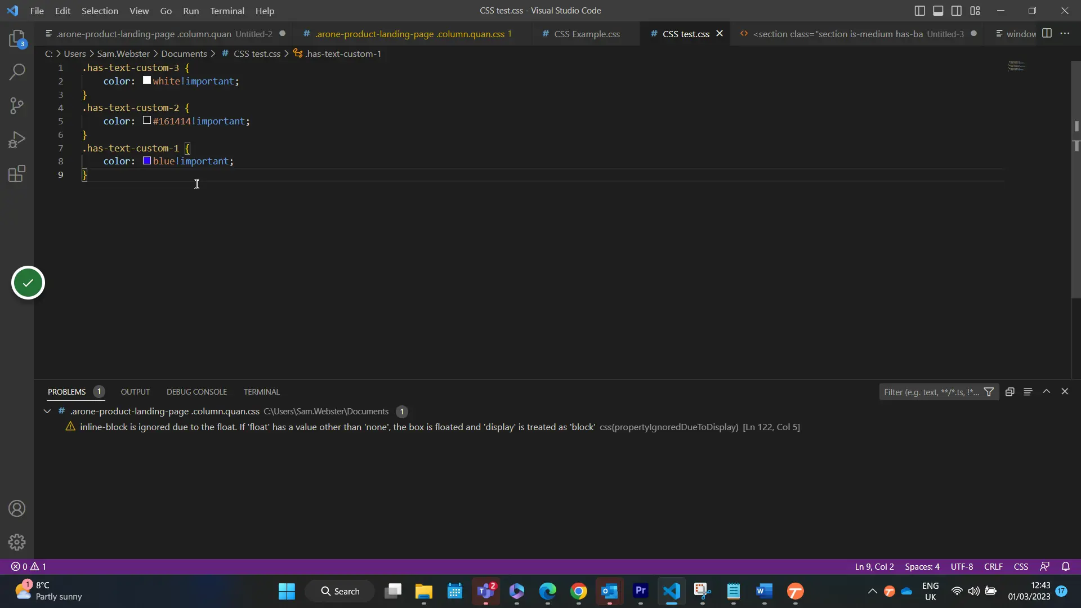The width and height of the screenshot is (1081, 608).
Task: Click Documents in the breadcrumb path
Action: pos(184,53)
